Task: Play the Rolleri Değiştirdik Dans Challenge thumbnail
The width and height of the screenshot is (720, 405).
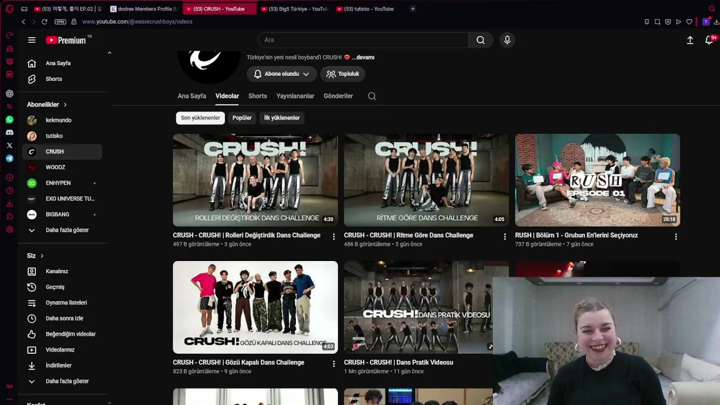Action: (x=255, y=180)
